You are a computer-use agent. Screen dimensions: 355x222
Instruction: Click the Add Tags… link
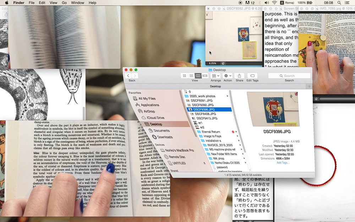[x=283, y=162]
